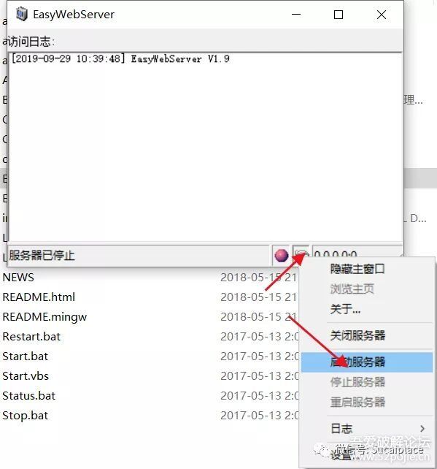Select Start.bat file
The image size is (437, 469).
click(25, 356)
